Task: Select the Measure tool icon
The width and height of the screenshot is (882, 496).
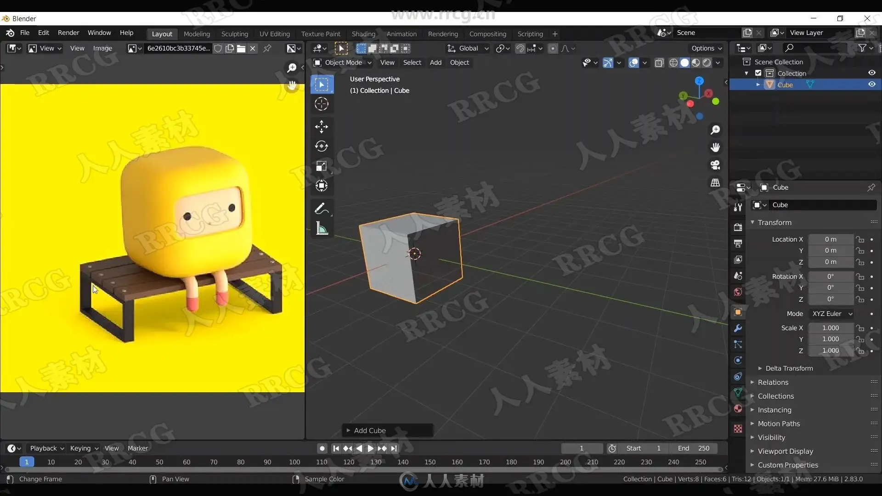Action: click(x=321, y=228)
